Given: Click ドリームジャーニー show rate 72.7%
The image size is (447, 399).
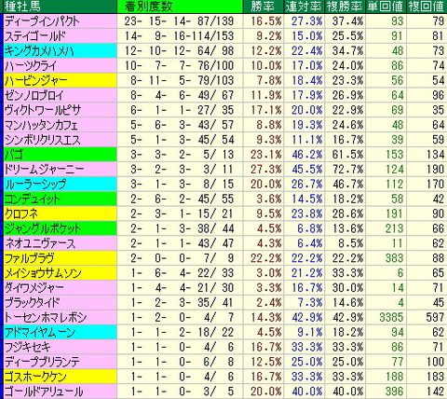Looking at the screenshot, I should (x=348, y=170).
